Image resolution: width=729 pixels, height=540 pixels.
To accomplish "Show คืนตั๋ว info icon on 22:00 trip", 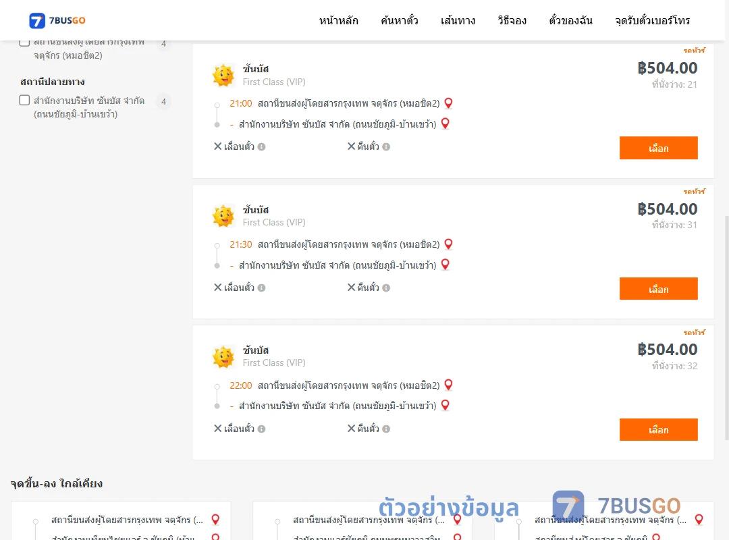I will (386, 429).
